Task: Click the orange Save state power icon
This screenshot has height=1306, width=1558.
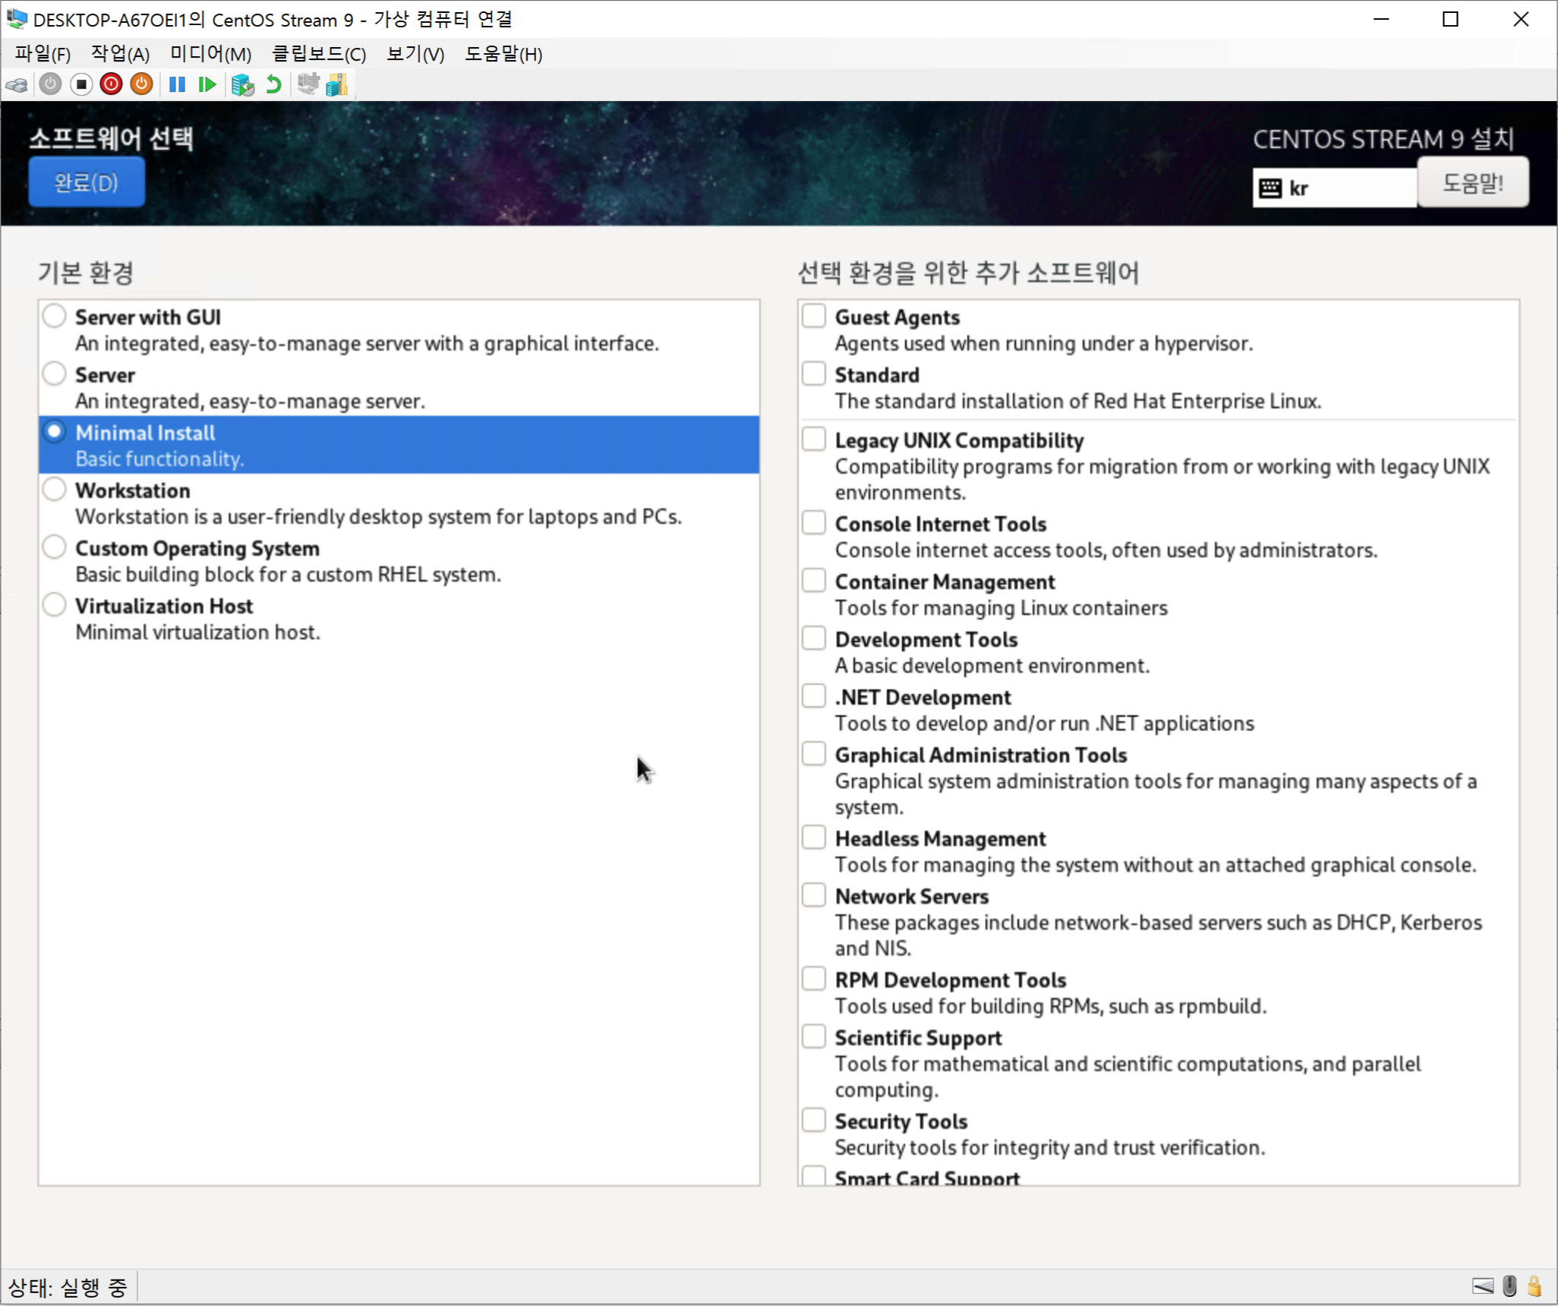Action: (141, 84)
